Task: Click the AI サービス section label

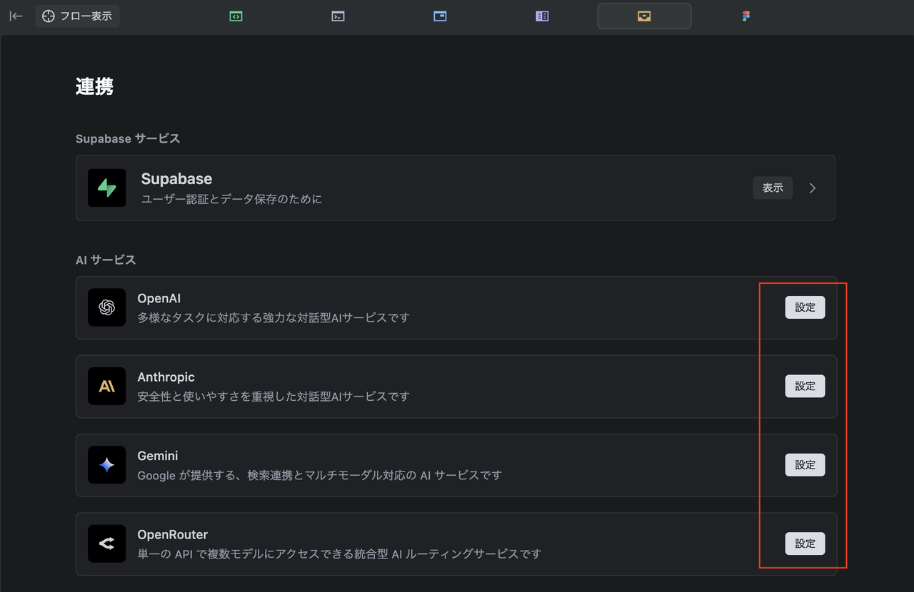Action: coord(106,260)
